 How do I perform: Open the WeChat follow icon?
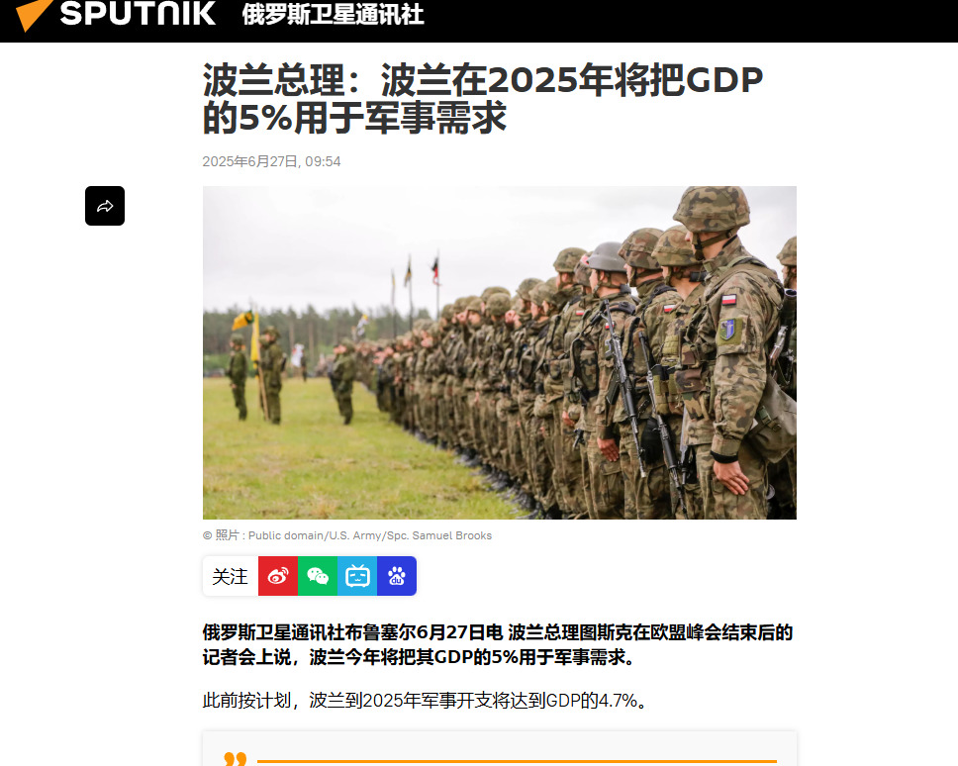(x=318, y=576)
